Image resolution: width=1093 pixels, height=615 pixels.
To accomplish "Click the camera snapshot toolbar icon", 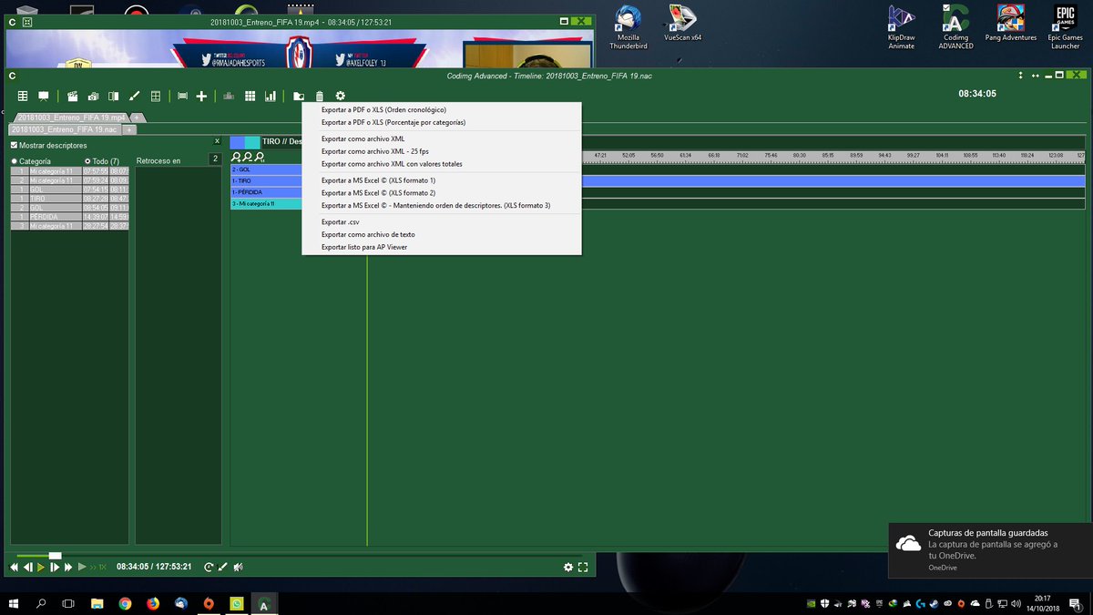I will 93,96.
